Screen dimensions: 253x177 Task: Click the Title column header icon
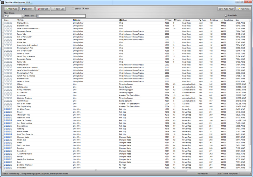click(x=19, y=20)
